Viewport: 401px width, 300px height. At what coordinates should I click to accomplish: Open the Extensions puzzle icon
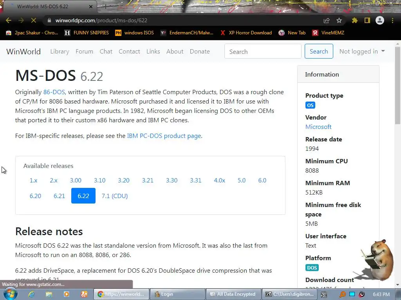pyautogui.click(x=355, y=20)
